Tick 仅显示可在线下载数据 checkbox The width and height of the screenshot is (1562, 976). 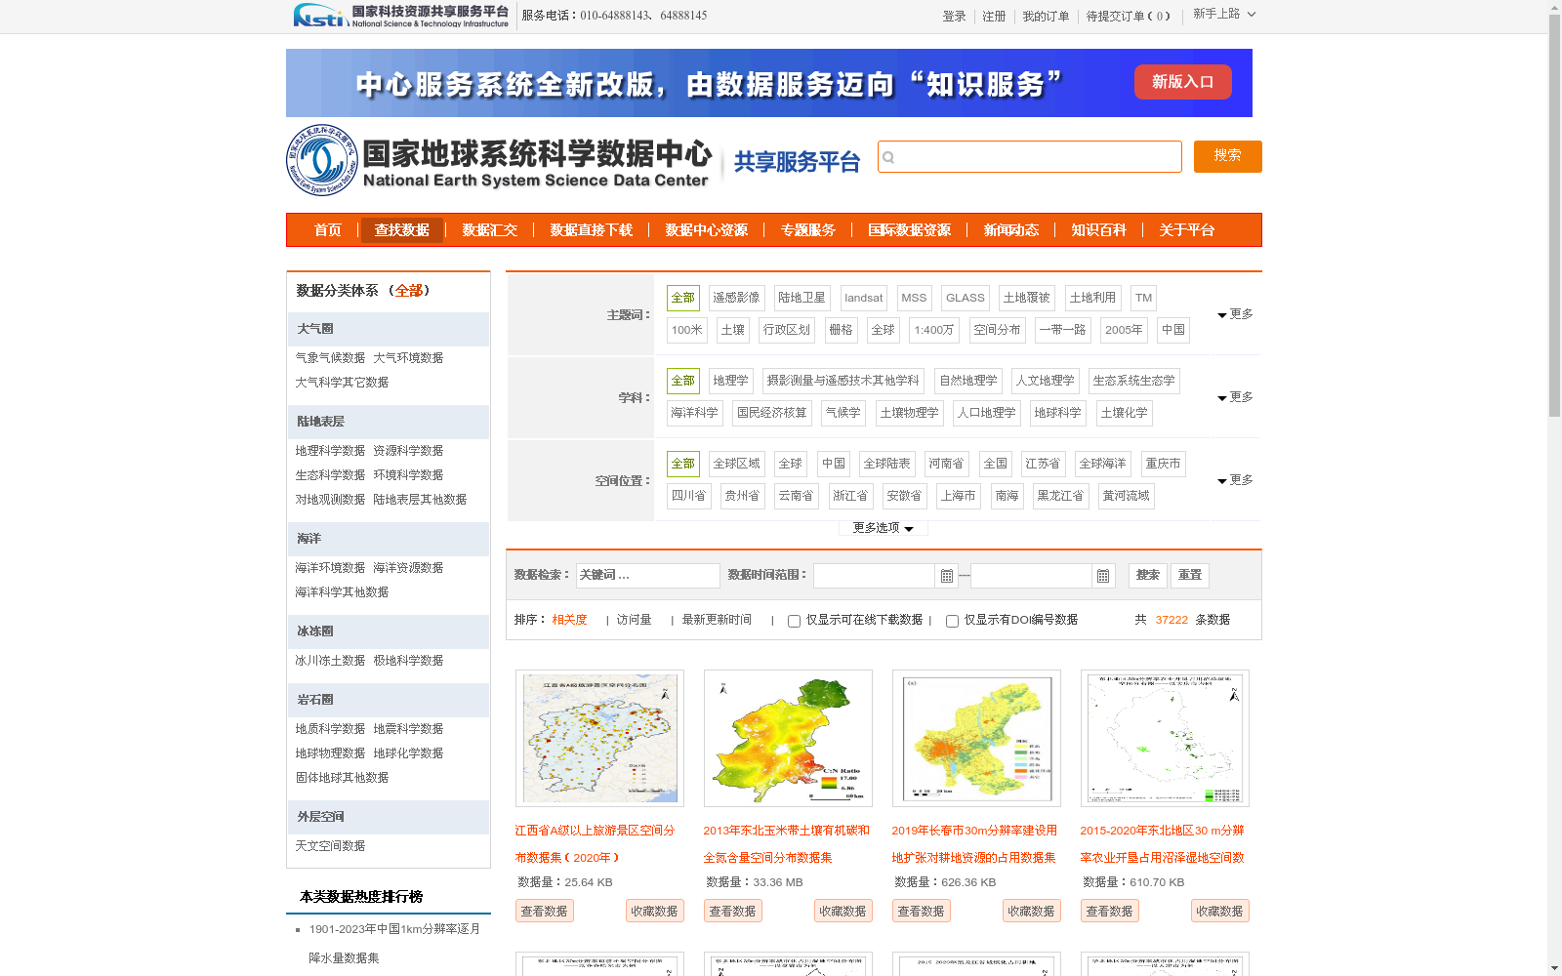click(x=794, y=621)
